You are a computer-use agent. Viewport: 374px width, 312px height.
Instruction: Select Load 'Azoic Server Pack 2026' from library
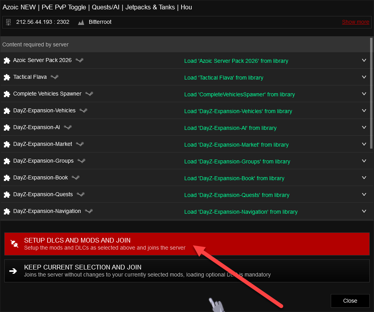point(236,61)
